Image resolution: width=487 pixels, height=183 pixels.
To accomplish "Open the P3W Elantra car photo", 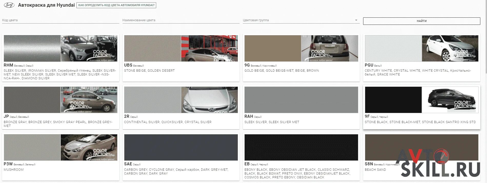I will coord(89,147).
